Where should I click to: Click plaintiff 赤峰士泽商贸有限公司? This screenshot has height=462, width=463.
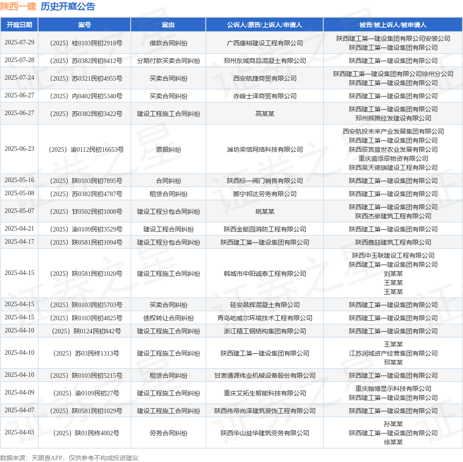265,96
